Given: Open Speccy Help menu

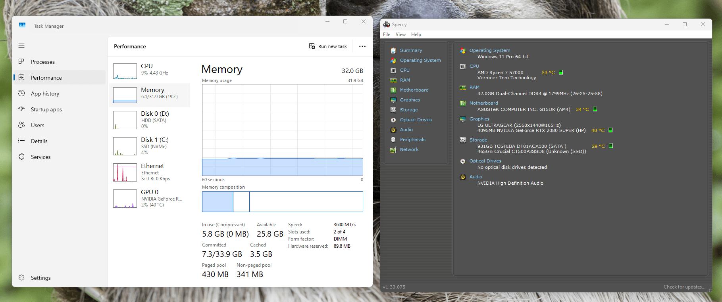Looking at the screenshot, I should point(416,34).
